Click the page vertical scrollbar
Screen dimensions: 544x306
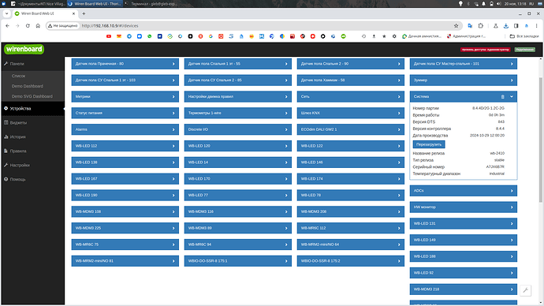(541, 140)
